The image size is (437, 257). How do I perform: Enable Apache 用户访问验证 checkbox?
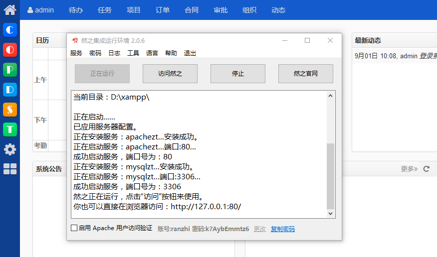pyautogui.click(x=74, y=228)
